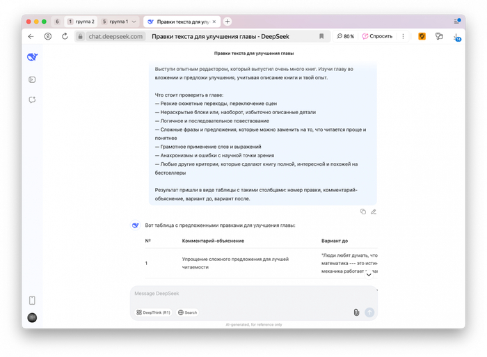Click the mobile app phone icon
The width and height of the screenshot is (487, 357).
[x=32, y=301]
